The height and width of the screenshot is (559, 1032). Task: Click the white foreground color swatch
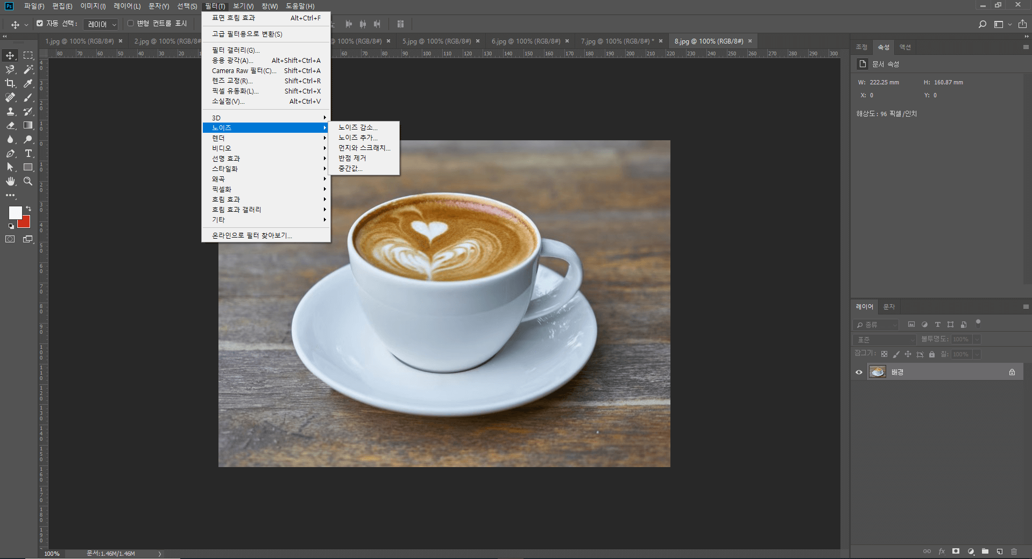coord(15,212)
